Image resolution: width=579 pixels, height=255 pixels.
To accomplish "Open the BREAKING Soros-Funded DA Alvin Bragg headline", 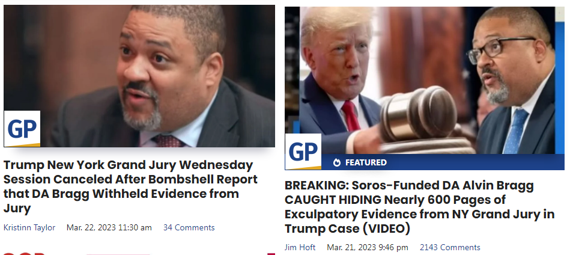I will pyautogui.click(x=419, y=207).
